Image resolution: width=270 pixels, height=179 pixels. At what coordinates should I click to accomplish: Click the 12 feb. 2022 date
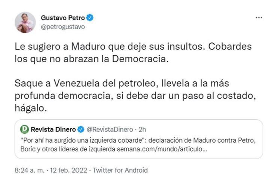(73, 170)
